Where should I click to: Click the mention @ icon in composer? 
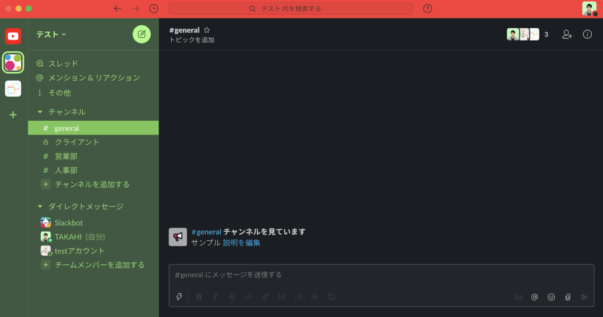535,297
